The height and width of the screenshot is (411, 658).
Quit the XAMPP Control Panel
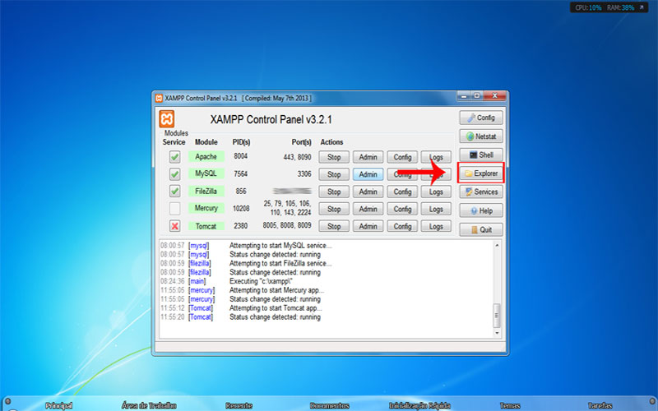(x=481, y=229)
